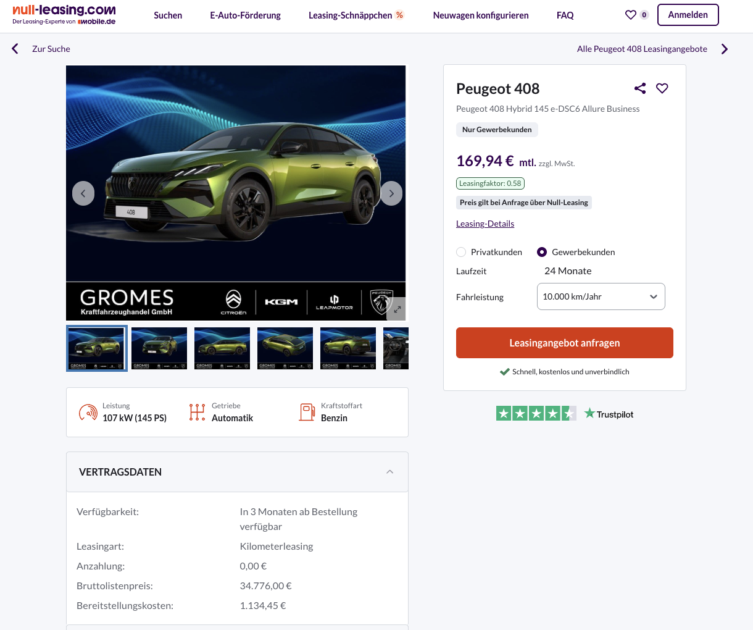
Task: Open the null-leasing.com home logo
Action: (64, 14)
